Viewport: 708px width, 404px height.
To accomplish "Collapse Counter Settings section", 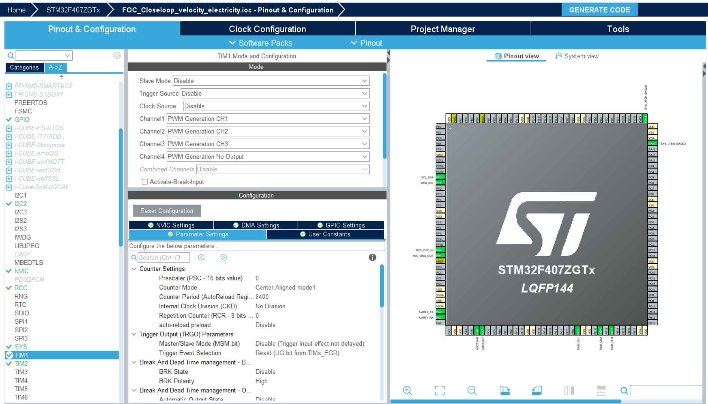I will point(134,269).
